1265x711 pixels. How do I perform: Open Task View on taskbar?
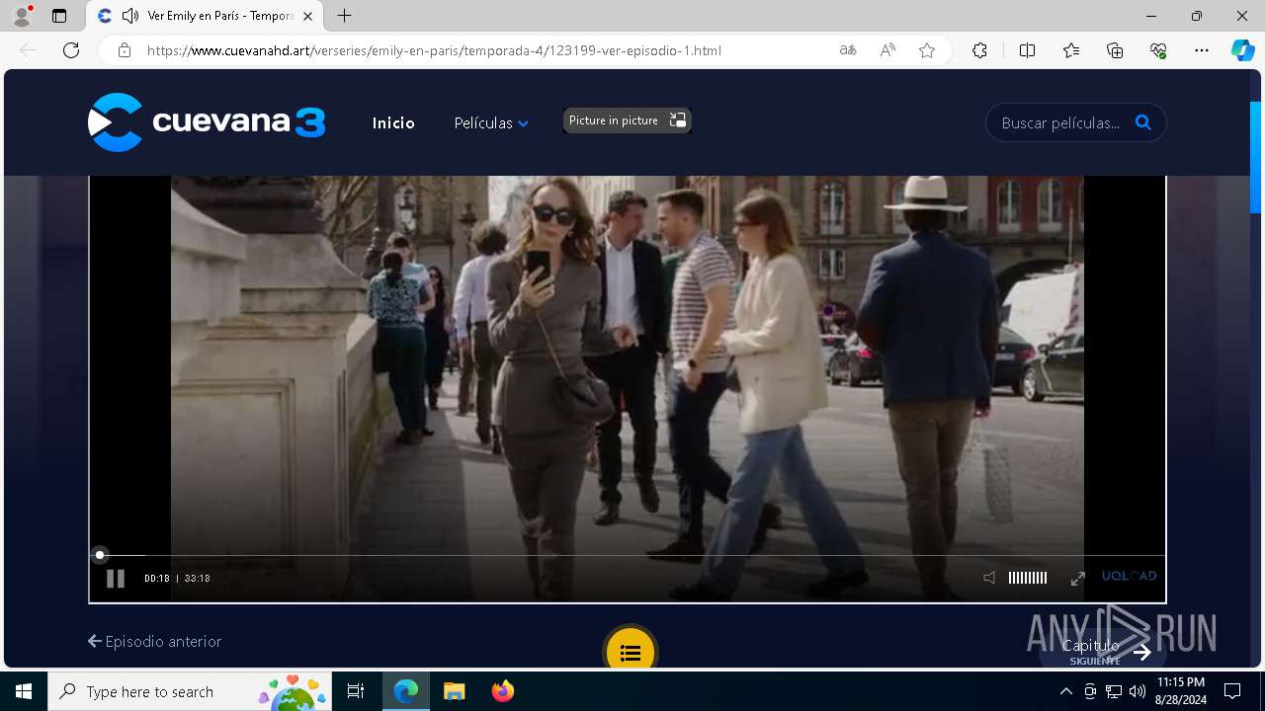point(356,691)
